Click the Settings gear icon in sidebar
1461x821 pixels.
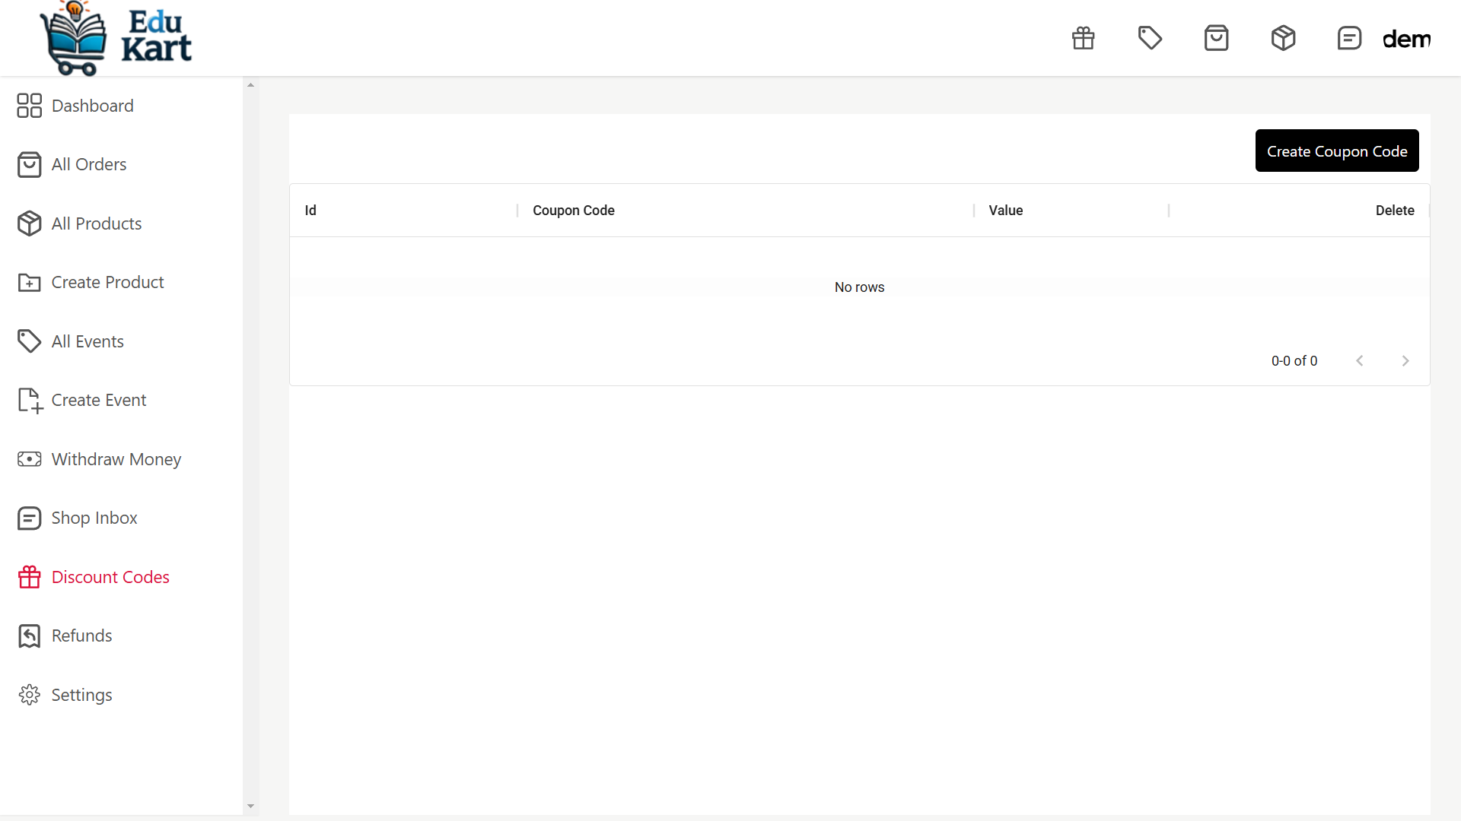point(30,695)
